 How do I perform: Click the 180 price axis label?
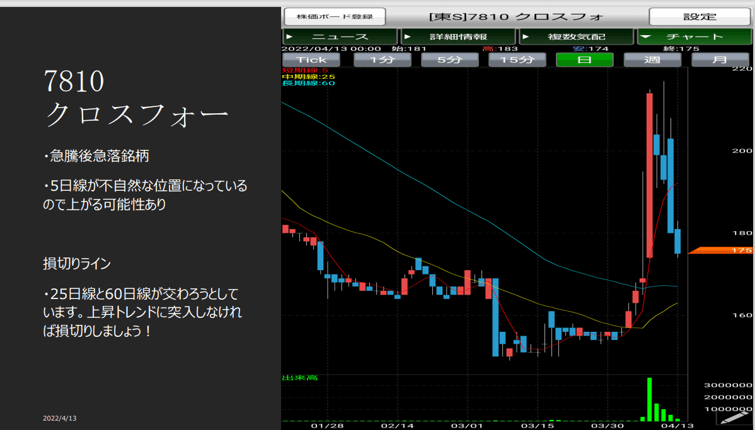742,233
